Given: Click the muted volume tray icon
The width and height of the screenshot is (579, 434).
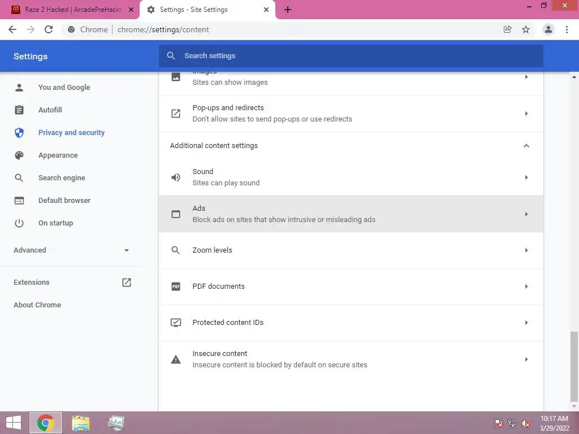Looking at the screenshot, I should click(526, 423).
